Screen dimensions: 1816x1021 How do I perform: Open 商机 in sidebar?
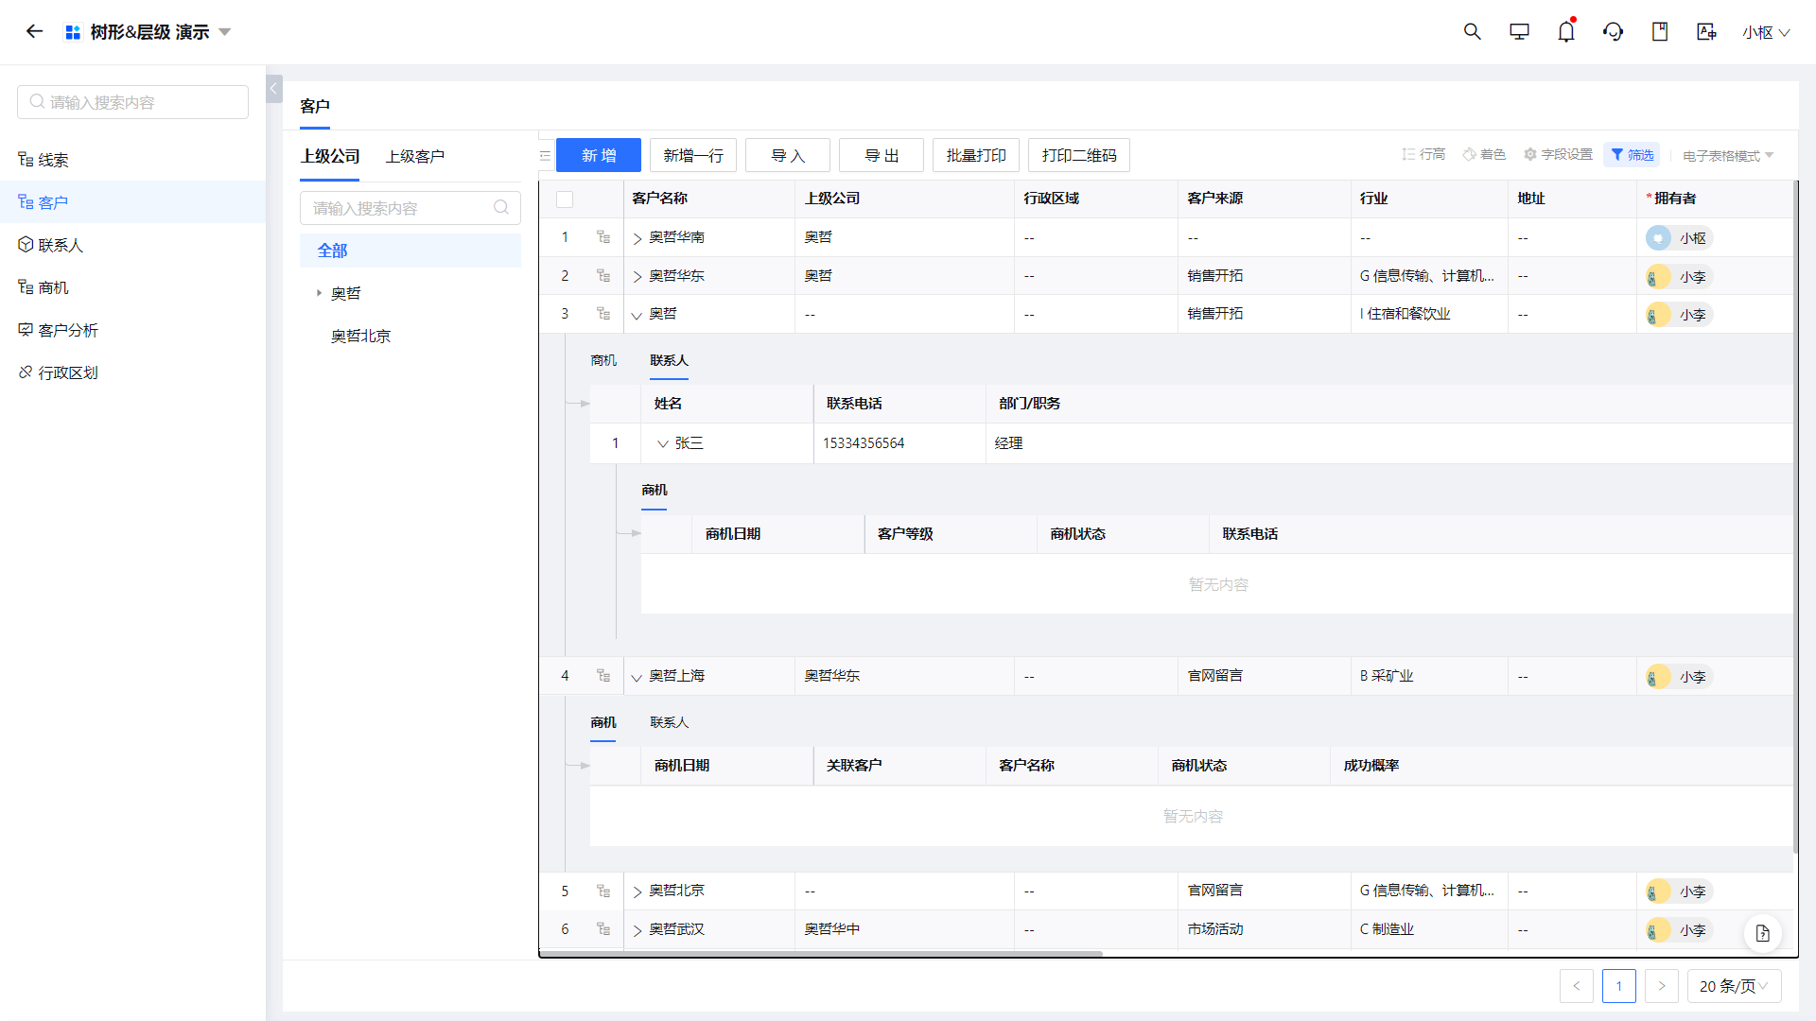tap(132, 287)
